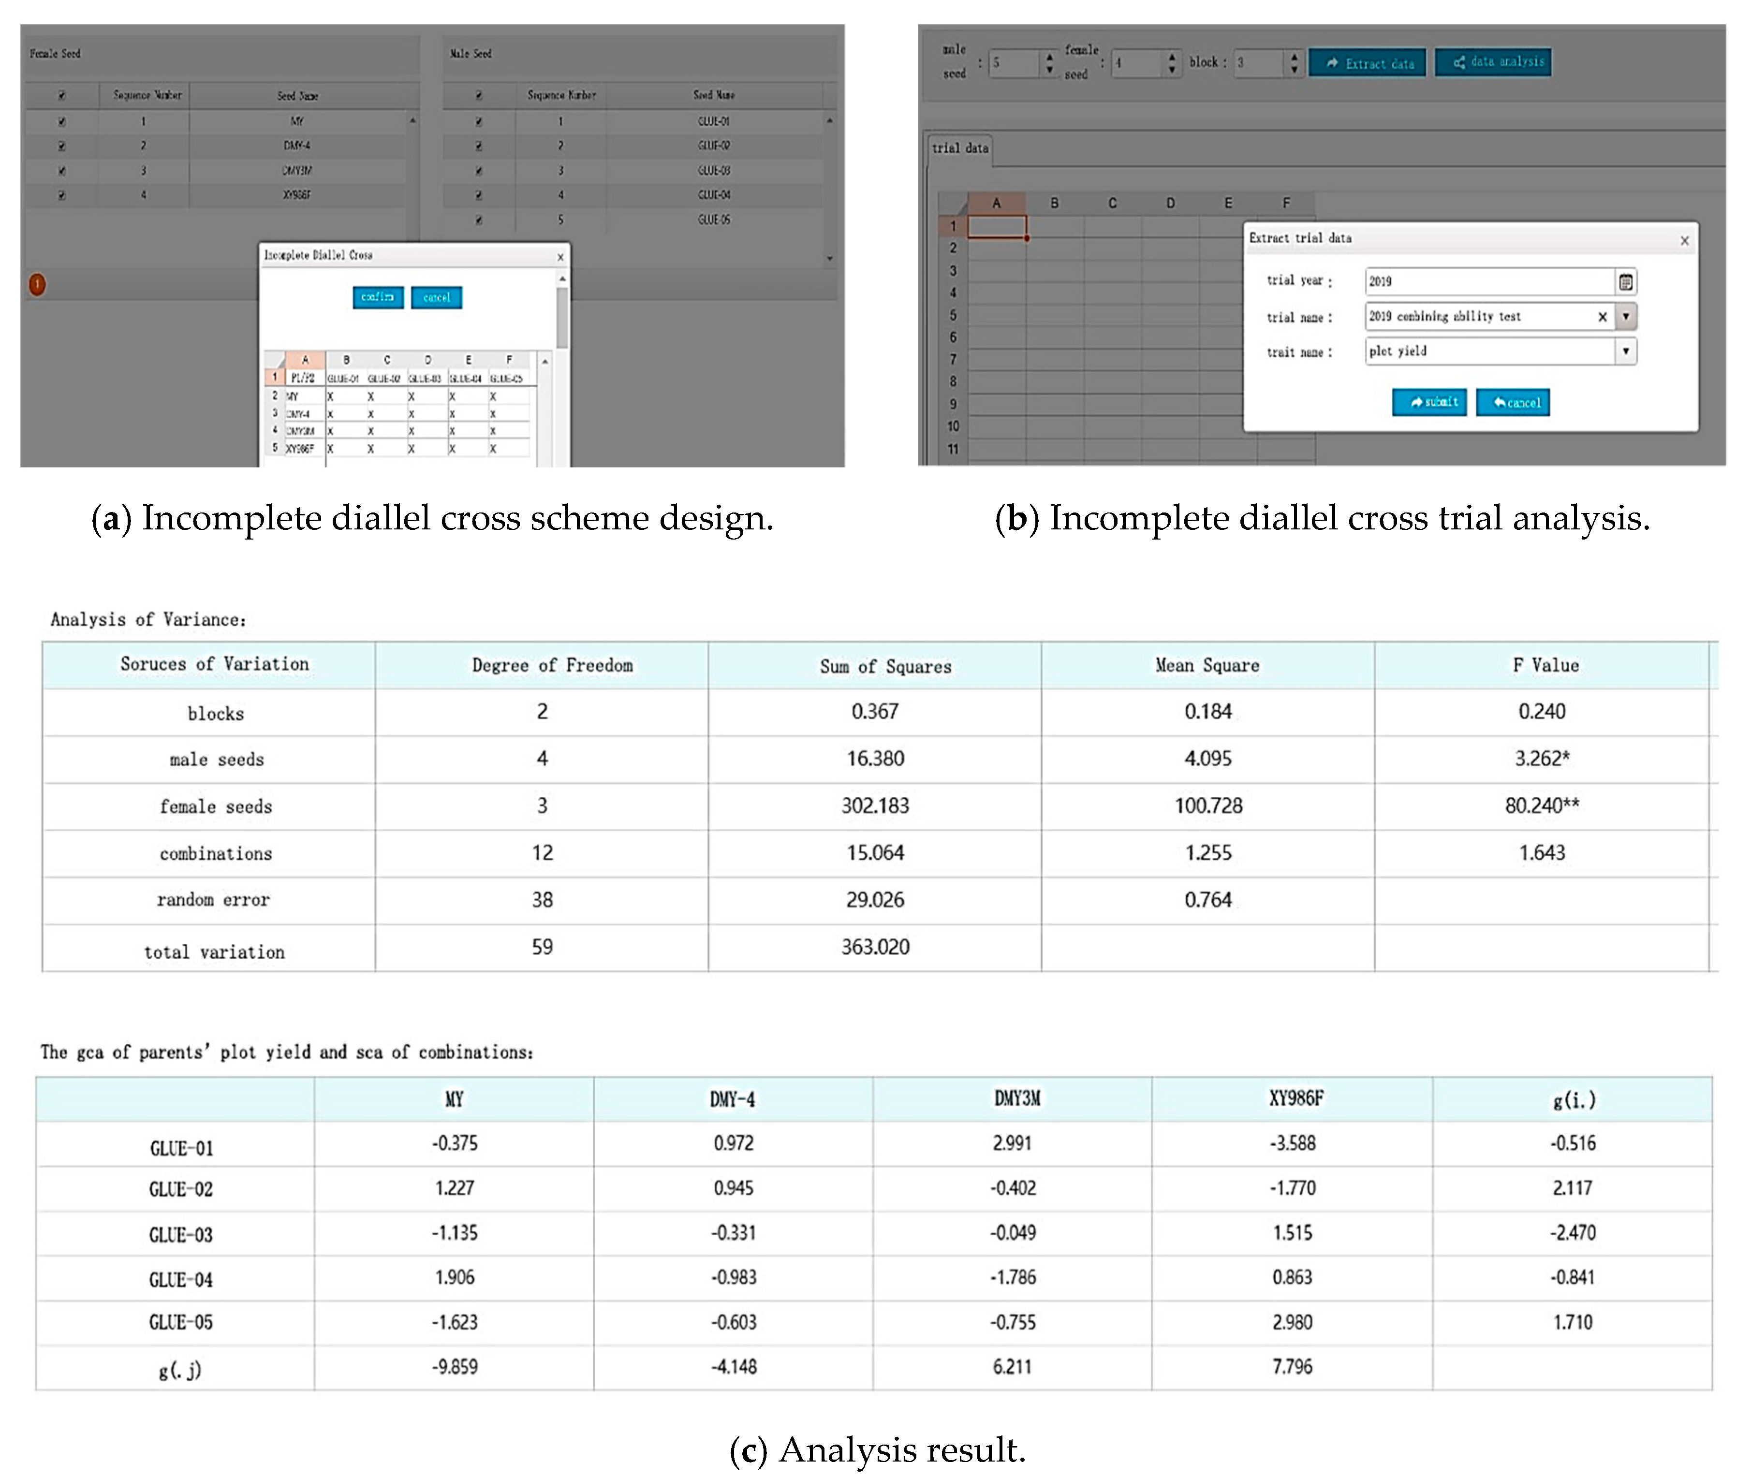
Task: Open the trial year calendar picker
Action: coord(1625,282)
